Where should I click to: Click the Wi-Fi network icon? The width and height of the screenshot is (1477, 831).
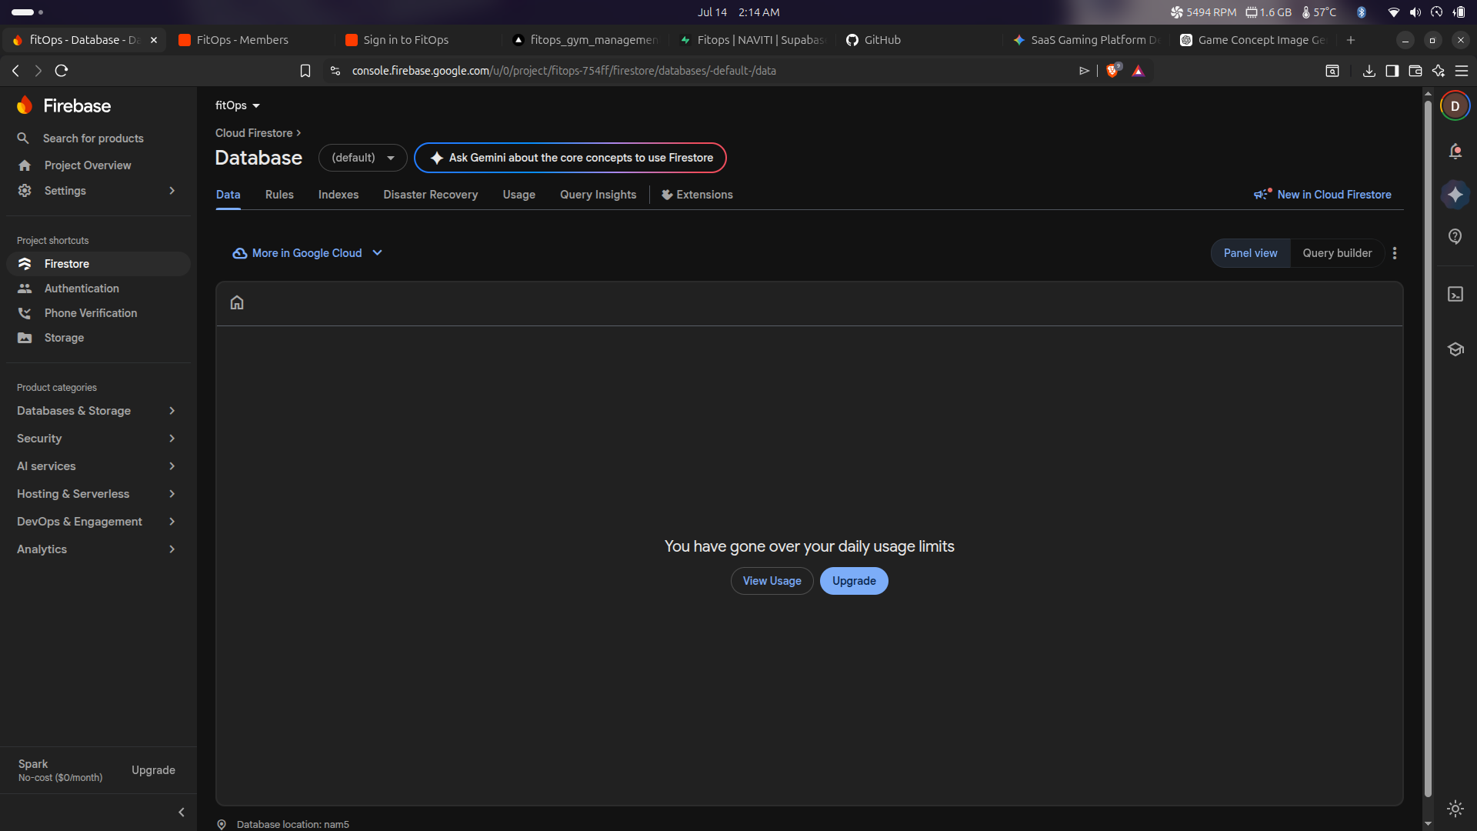click(1393, 12)
